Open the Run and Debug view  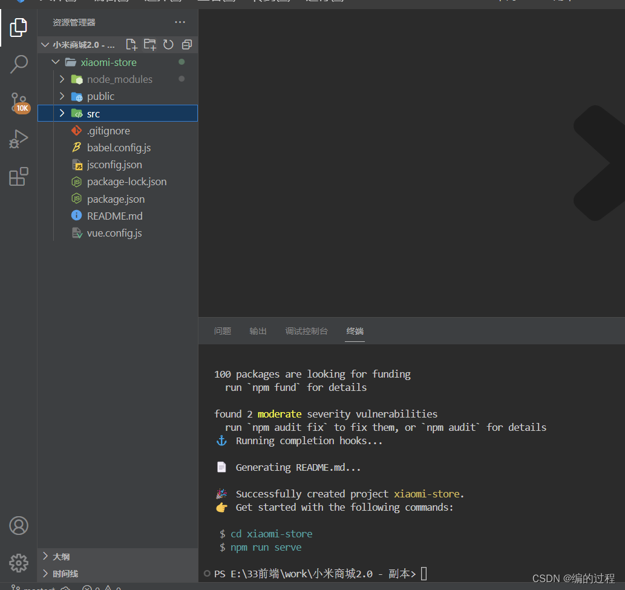click(18, 139)
